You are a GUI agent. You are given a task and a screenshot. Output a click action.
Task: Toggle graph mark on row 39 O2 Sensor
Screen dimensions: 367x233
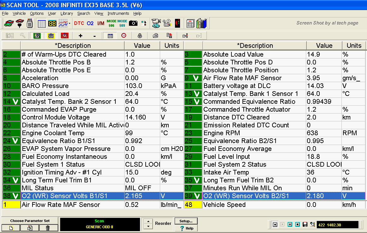point(197,196)
